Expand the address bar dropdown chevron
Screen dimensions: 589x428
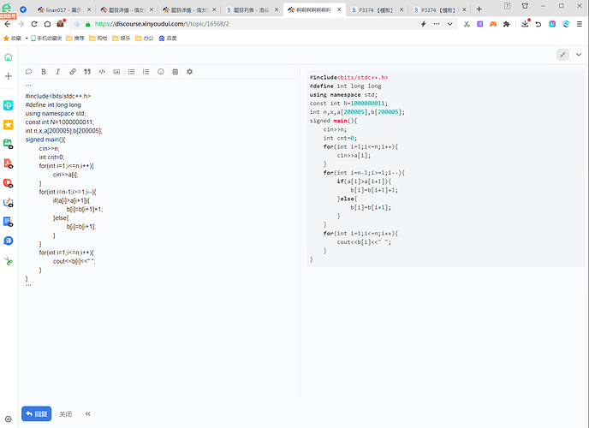(449, 24)
